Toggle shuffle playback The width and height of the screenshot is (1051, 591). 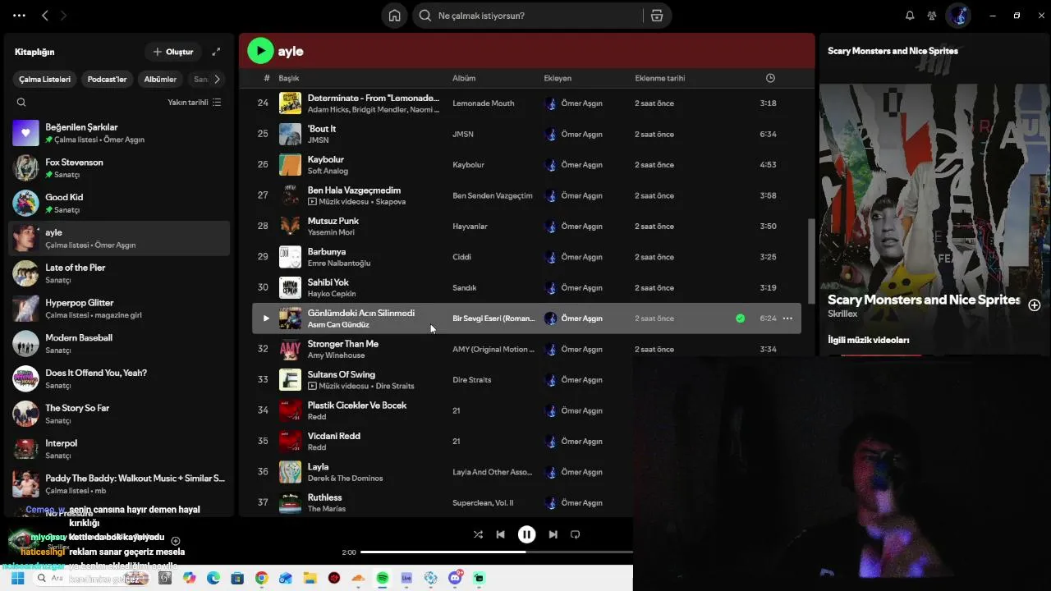pyautogui.click(x=478, y=534)
